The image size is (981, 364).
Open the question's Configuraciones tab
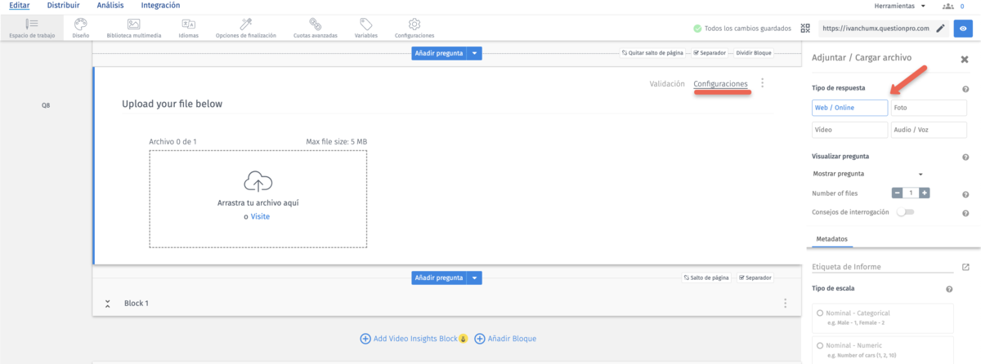click(x=720, y=84)
